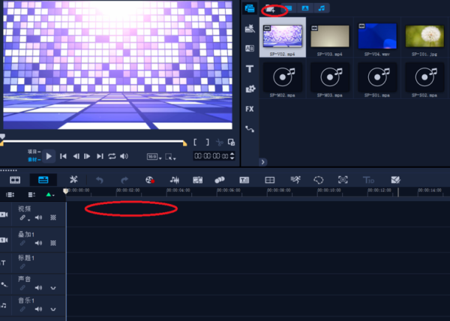Play the preview
450x321 pixels.
(49, 156)
